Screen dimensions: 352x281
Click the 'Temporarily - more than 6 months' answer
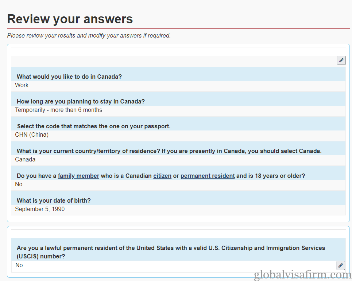[58, 110]
